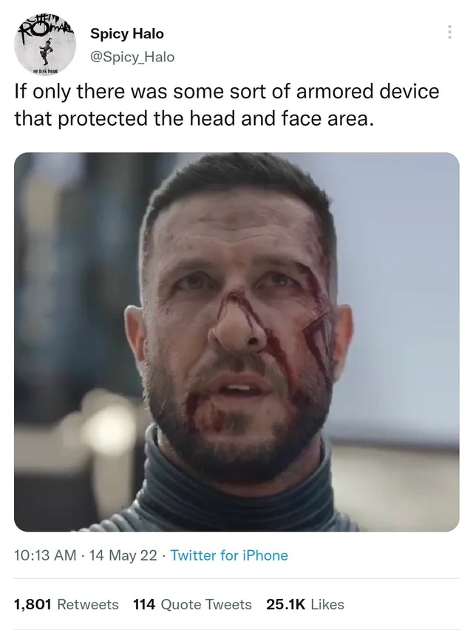Click the 14 May 22 date
Image resolution: width=473 pixels, height=630 pixels.
(123, 555)
